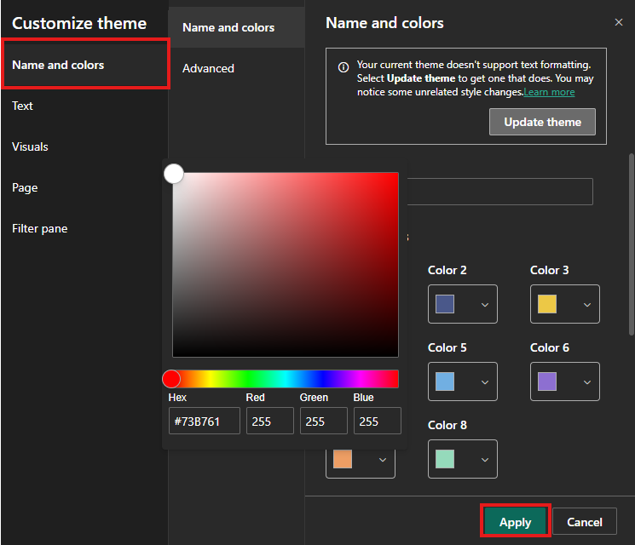Click the Hex value input field

pos(205,421)
